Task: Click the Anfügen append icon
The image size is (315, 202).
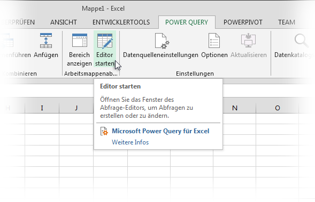Action: (46, 41)
